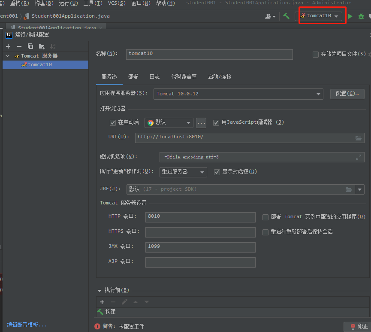Click the HTTP 端口 input field
The height and width of the screenshot is (332, 371).
click(200, 217)
